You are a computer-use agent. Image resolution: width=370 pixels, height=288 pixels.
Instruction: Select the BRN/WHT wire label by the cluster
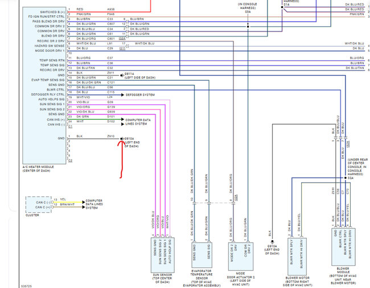[67, 204]
